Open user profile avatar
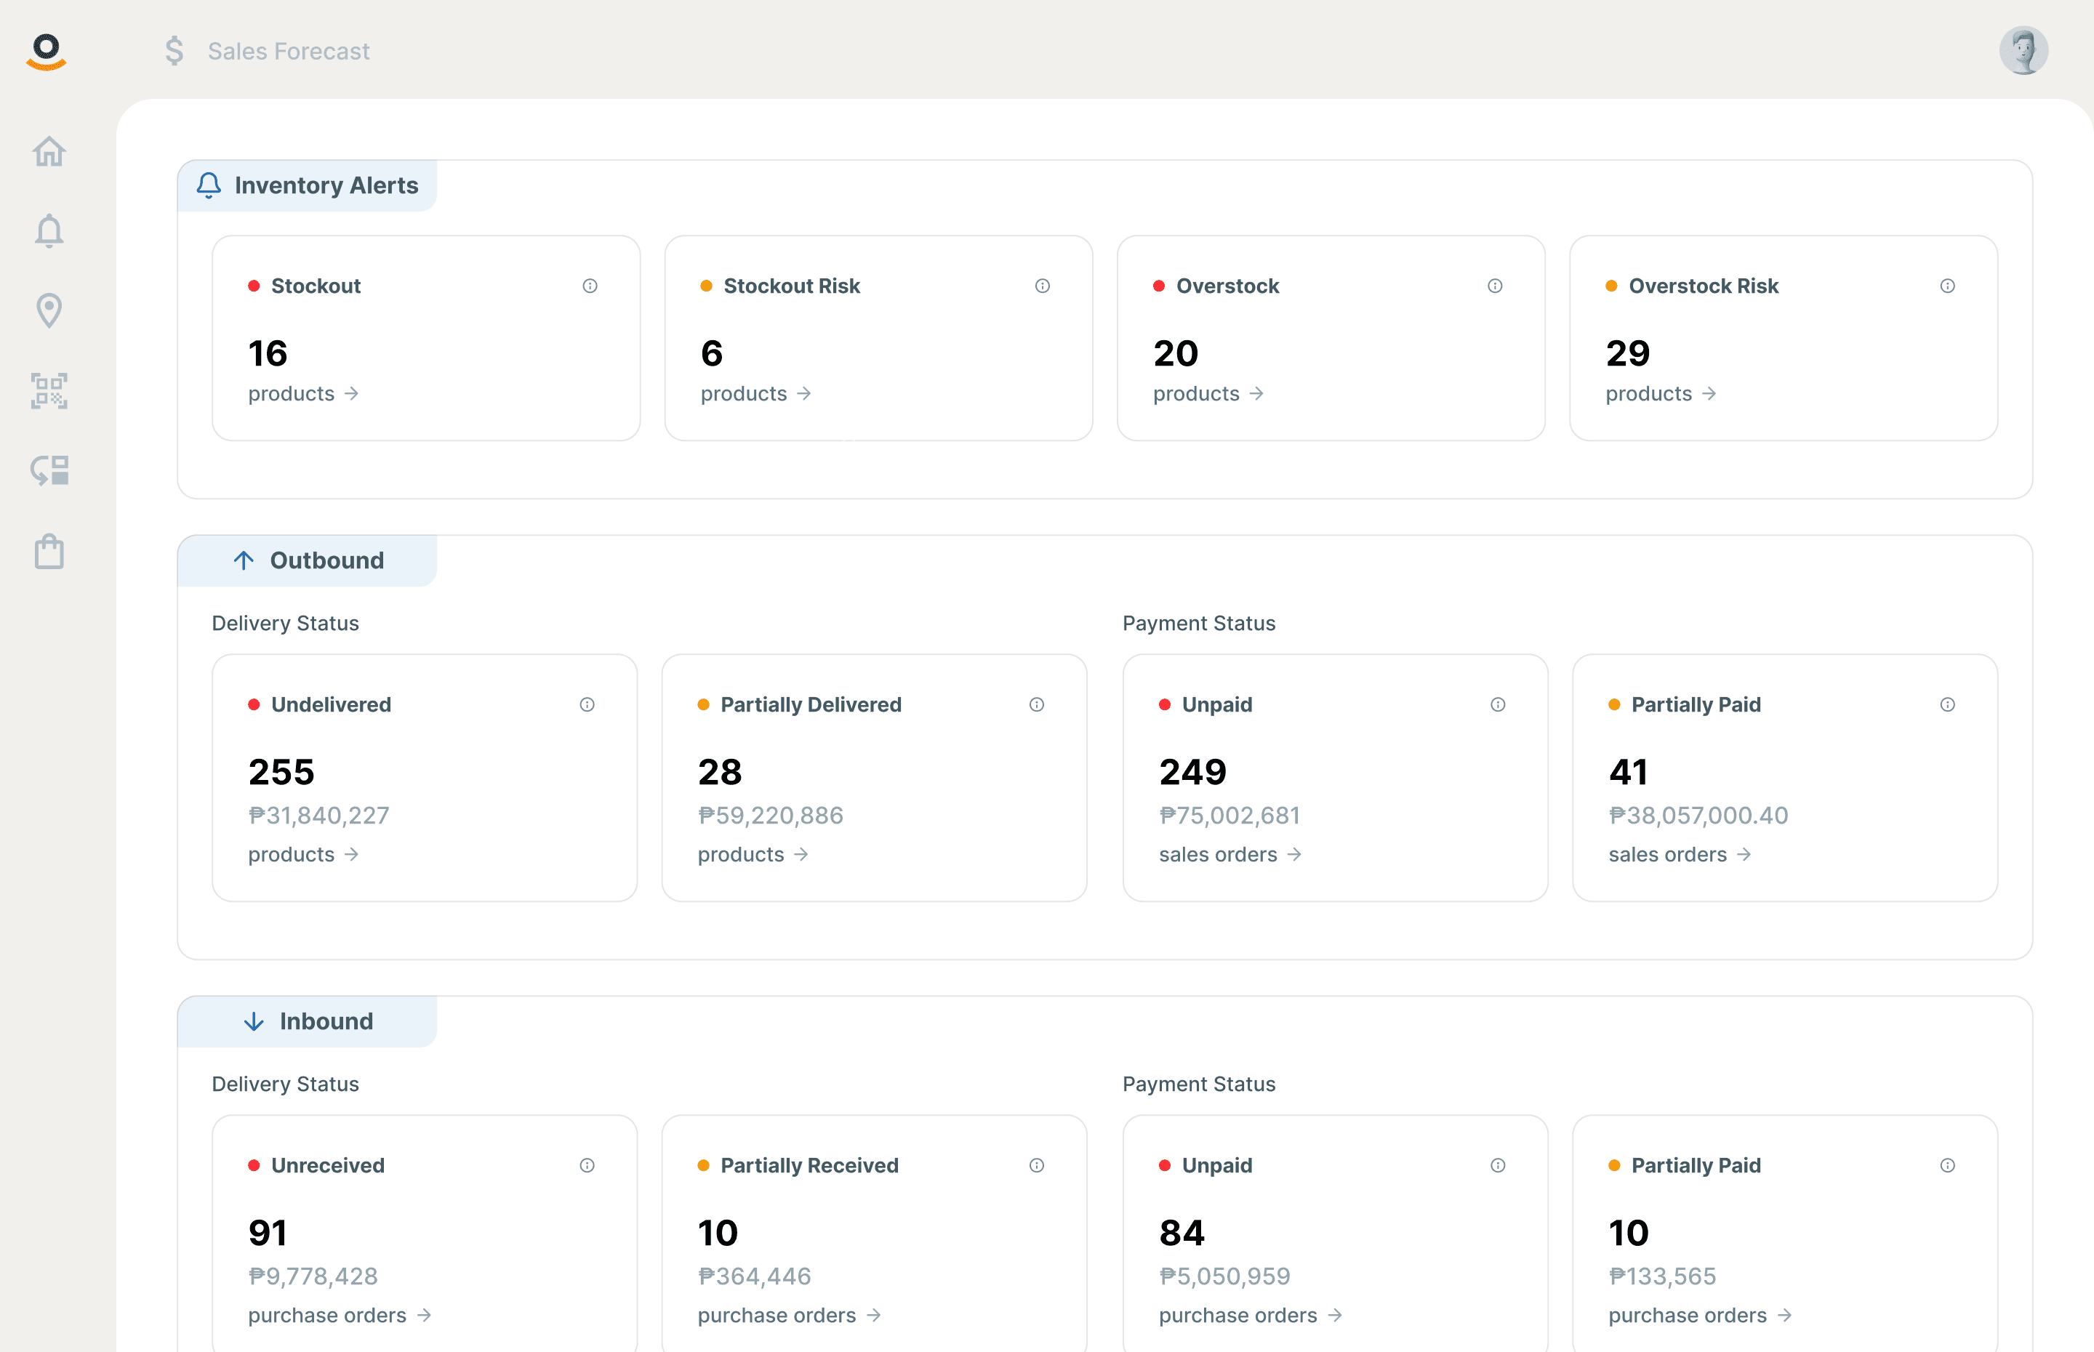 tap(2023, 51)
